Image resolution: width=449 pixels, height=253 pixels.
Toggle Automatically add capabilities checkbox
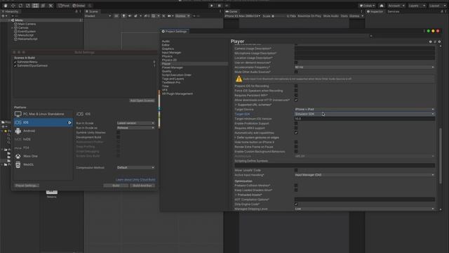[296, 133]
